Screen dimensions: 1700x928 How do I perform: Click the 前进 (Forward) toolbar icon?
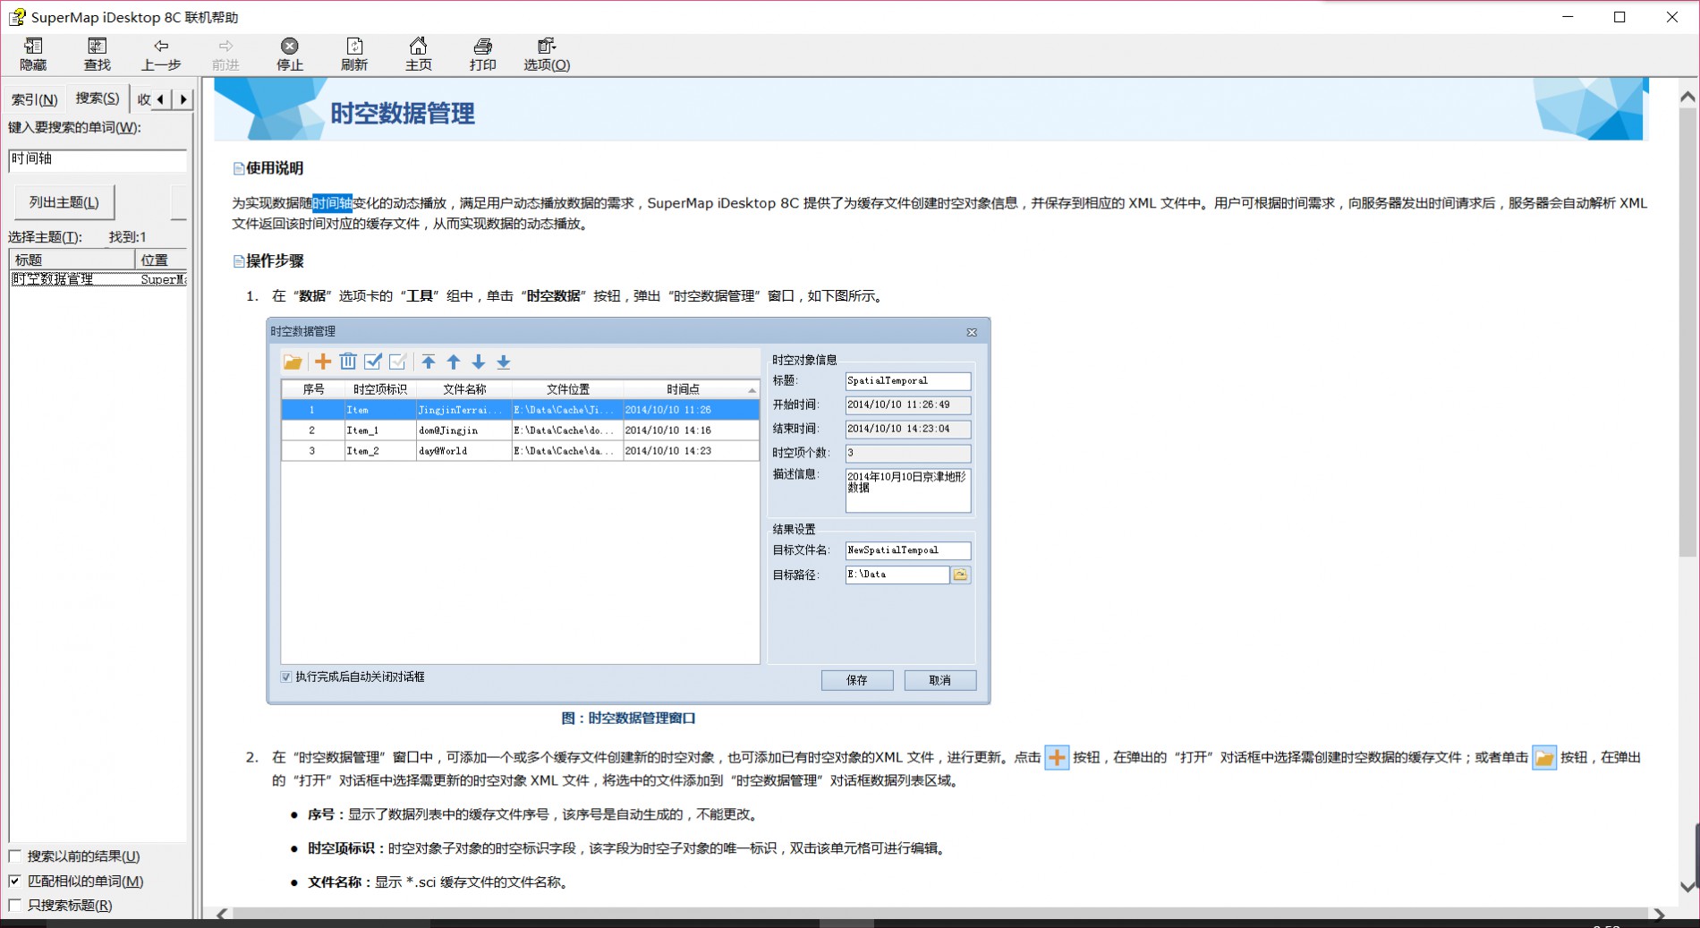(x=225, y=46)
